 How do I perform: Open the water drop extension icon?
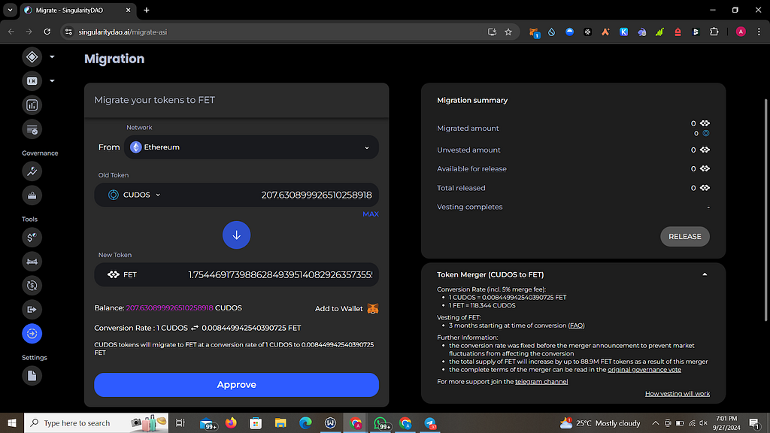pyautogui.click(x=551, y=32)
